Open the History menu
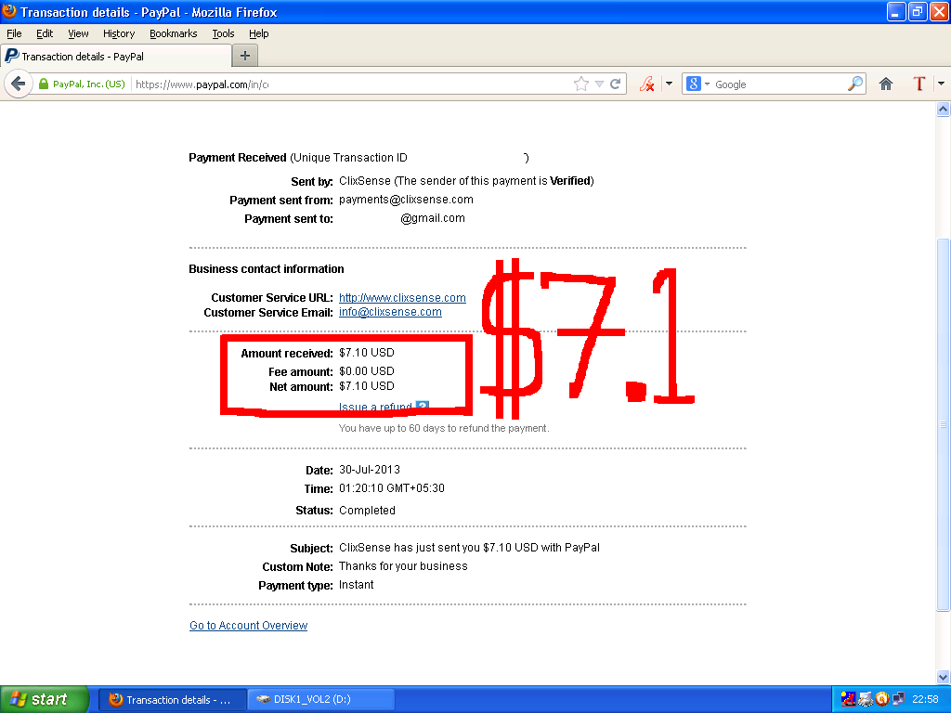This screenshot has height=713, width=951. 119,33
